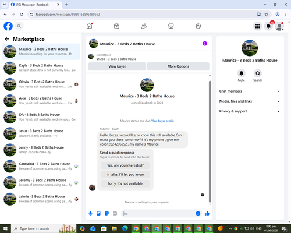Reload the page

22,15
